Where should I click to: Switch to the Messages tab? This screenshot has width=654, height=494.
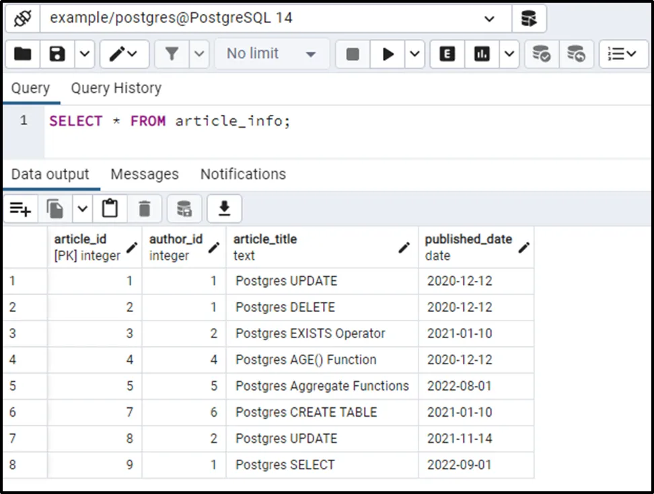(x=145, y=174)
